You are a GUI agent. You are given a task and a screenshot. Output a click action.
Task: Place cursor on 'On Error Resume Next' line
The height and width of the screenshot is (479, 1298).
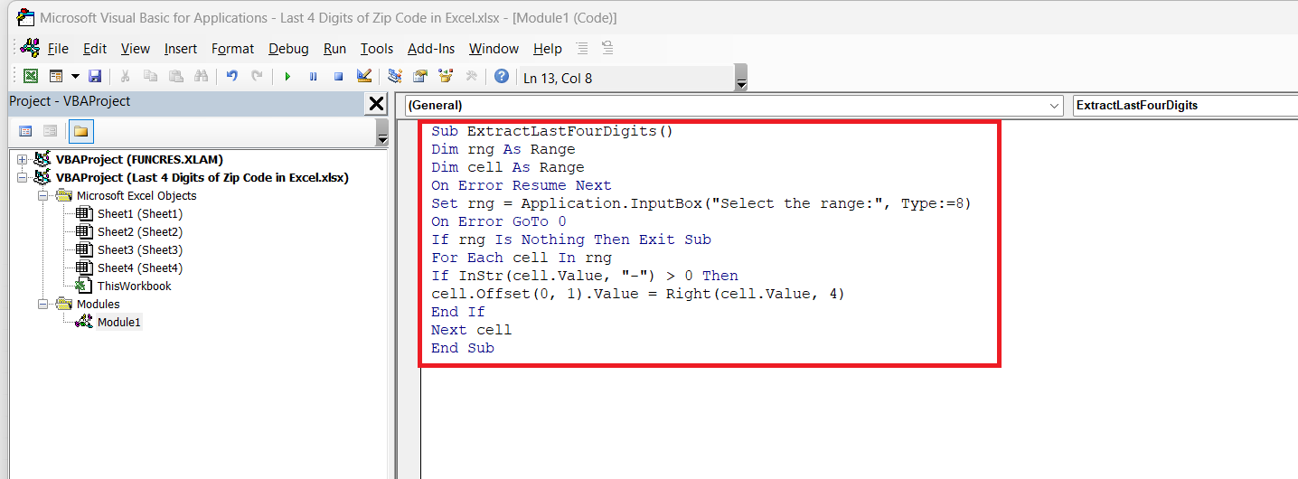click(522, 185)
